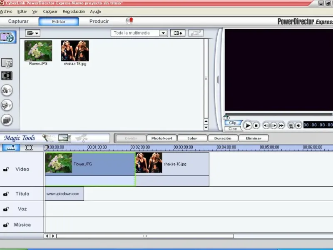Click the PhotoNow! button
The height and width of the screenshot is (250, 333).
coord(162,138)
